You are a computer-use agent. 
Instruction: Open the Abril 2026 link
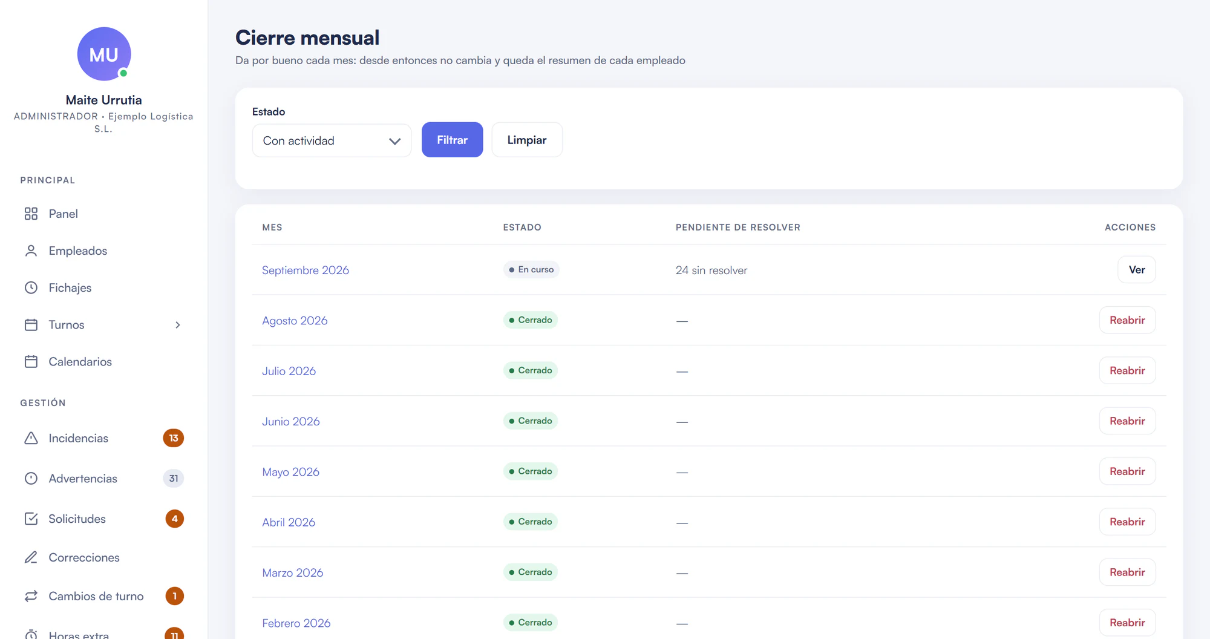pos(289,522)
